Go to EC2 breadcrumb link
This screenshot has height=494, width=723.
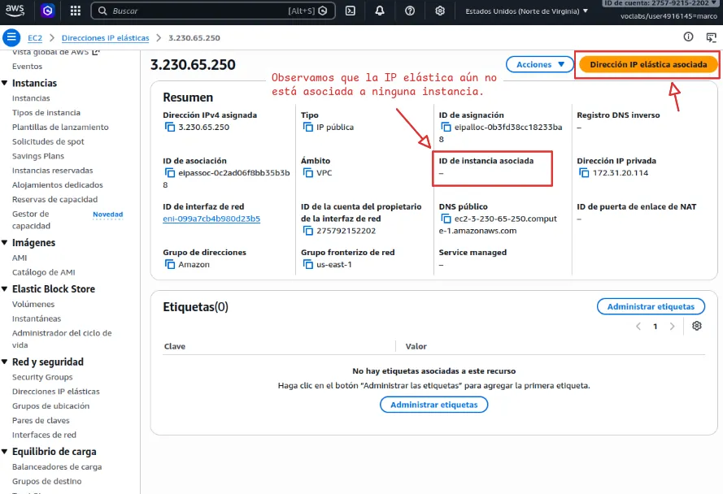click(x=35, y=38)
